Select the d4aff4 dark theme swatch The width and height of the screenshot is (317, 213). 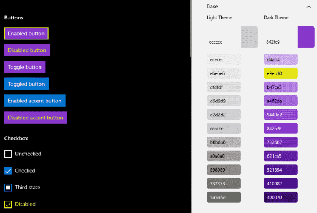(281, 59)
